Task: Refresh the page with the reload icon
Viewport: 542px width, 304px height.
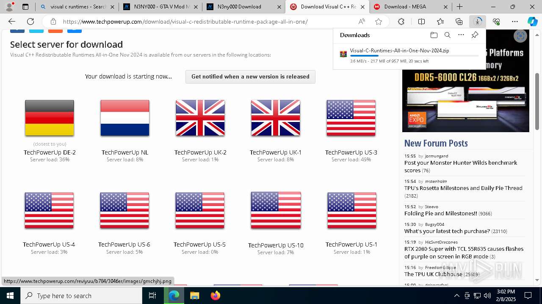Action: click(x=30, y=22)
